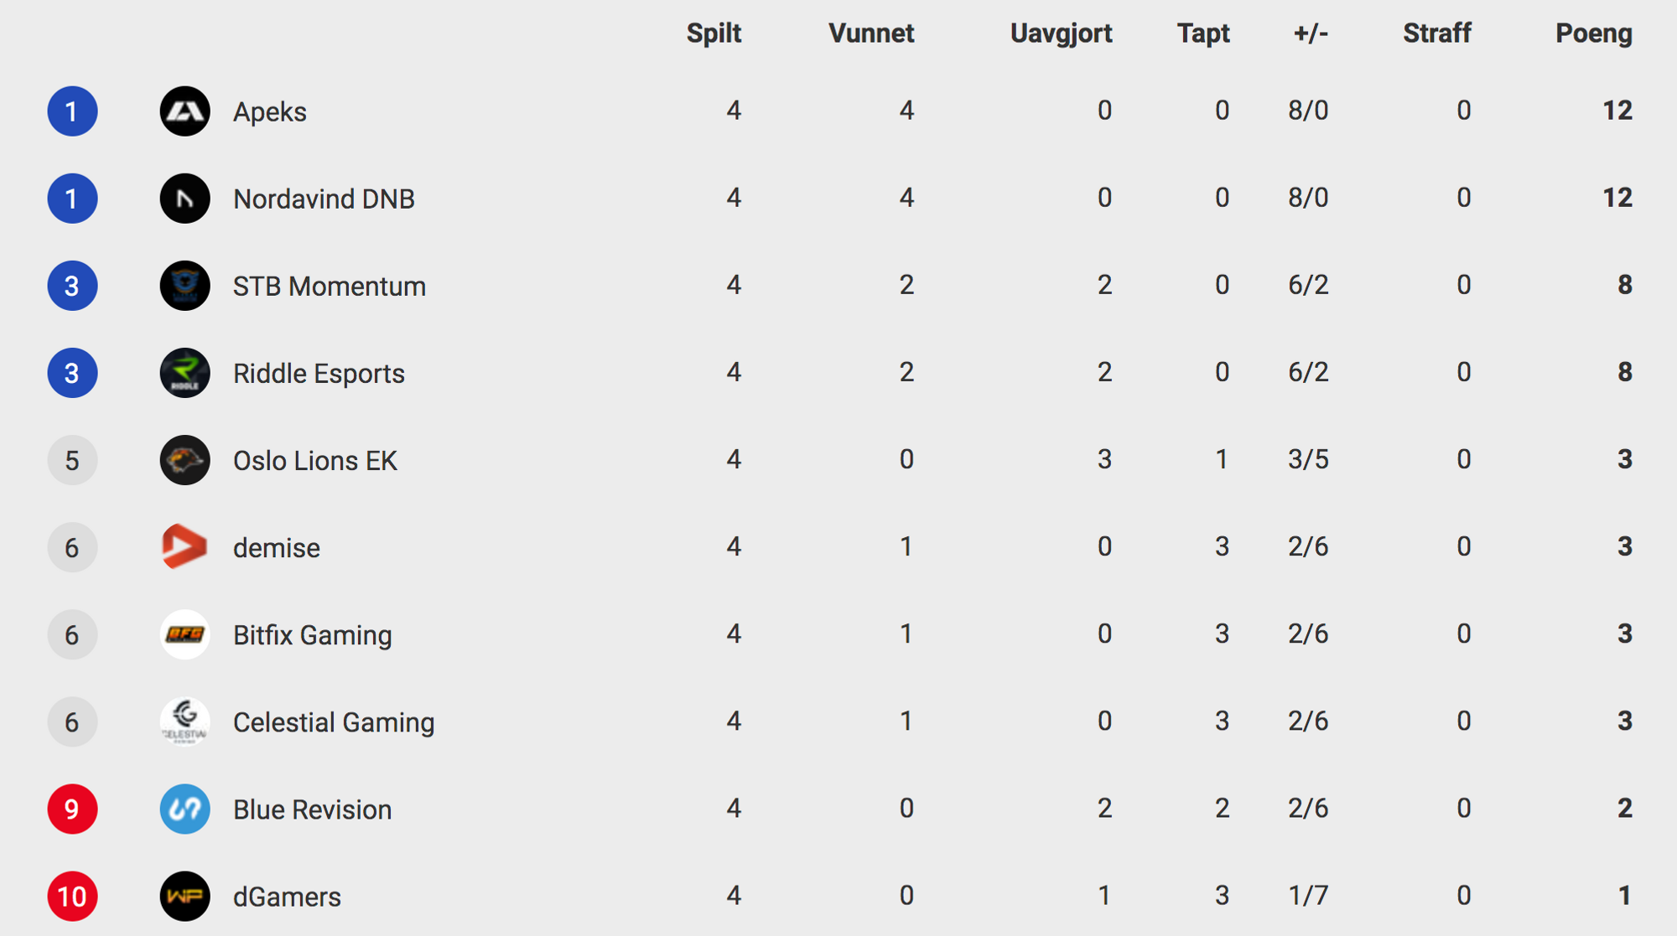Click the Oslo Lions EK logo
The image size is (1677, 936).
click(184, 460)
